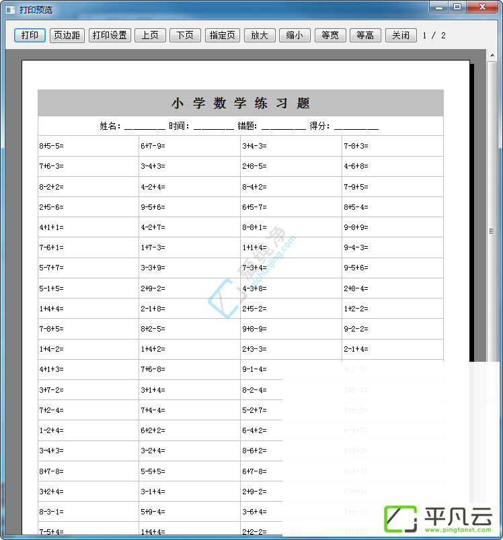503x540 pixels.
Task: Click page indicator 1 / 2
Action: point(434,36)
